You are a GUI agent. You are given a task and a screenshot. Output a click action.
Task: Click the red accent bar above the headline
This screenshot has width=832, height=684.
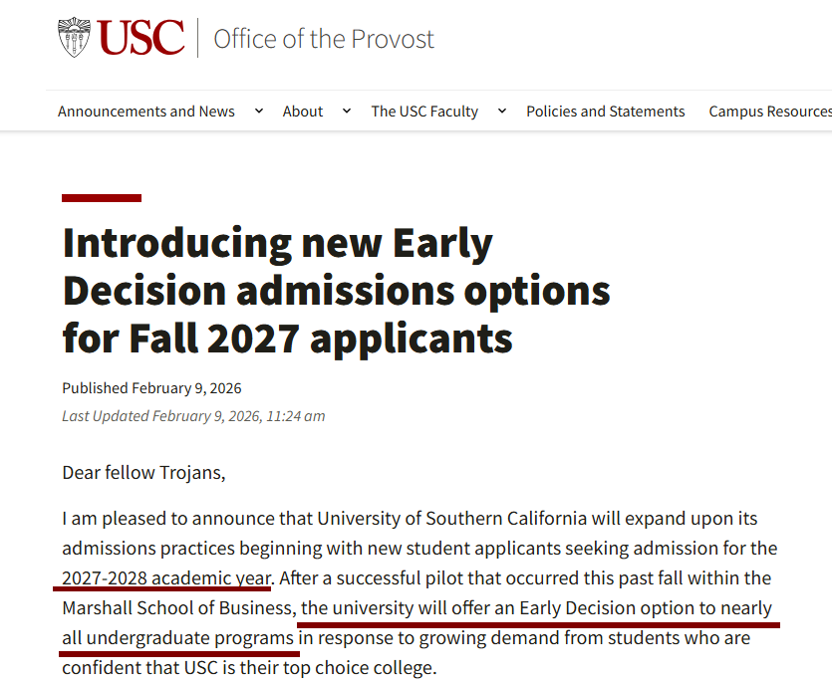[102, 198]
